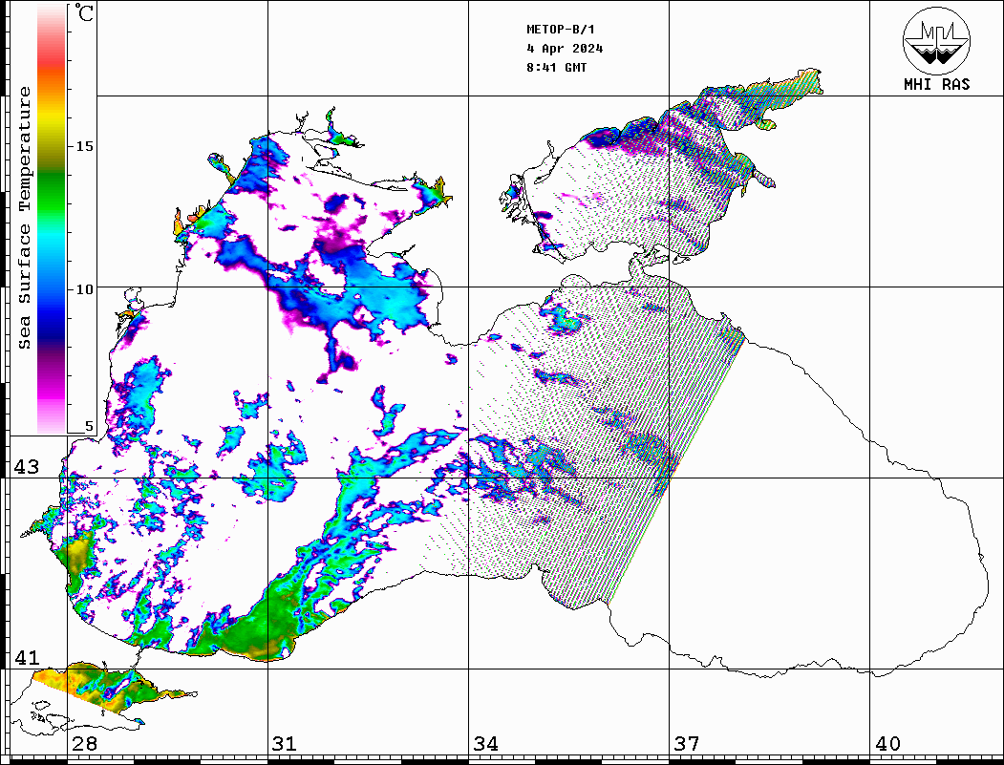Click the °C unit label above the legend
The image size is (1004, 765).
click(84, 12)
